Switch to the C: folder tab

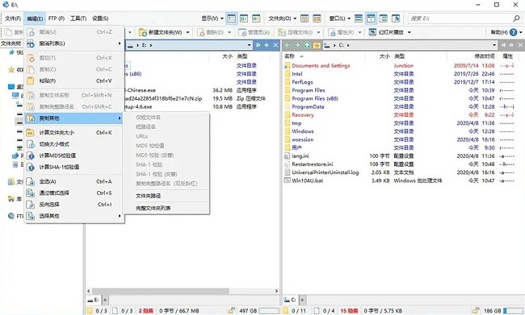(x=290, y=300)
